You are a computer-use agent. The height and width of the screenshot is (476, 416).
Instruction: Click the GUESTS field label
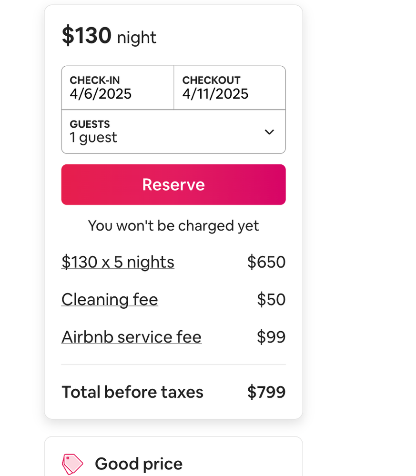point(90,124)
